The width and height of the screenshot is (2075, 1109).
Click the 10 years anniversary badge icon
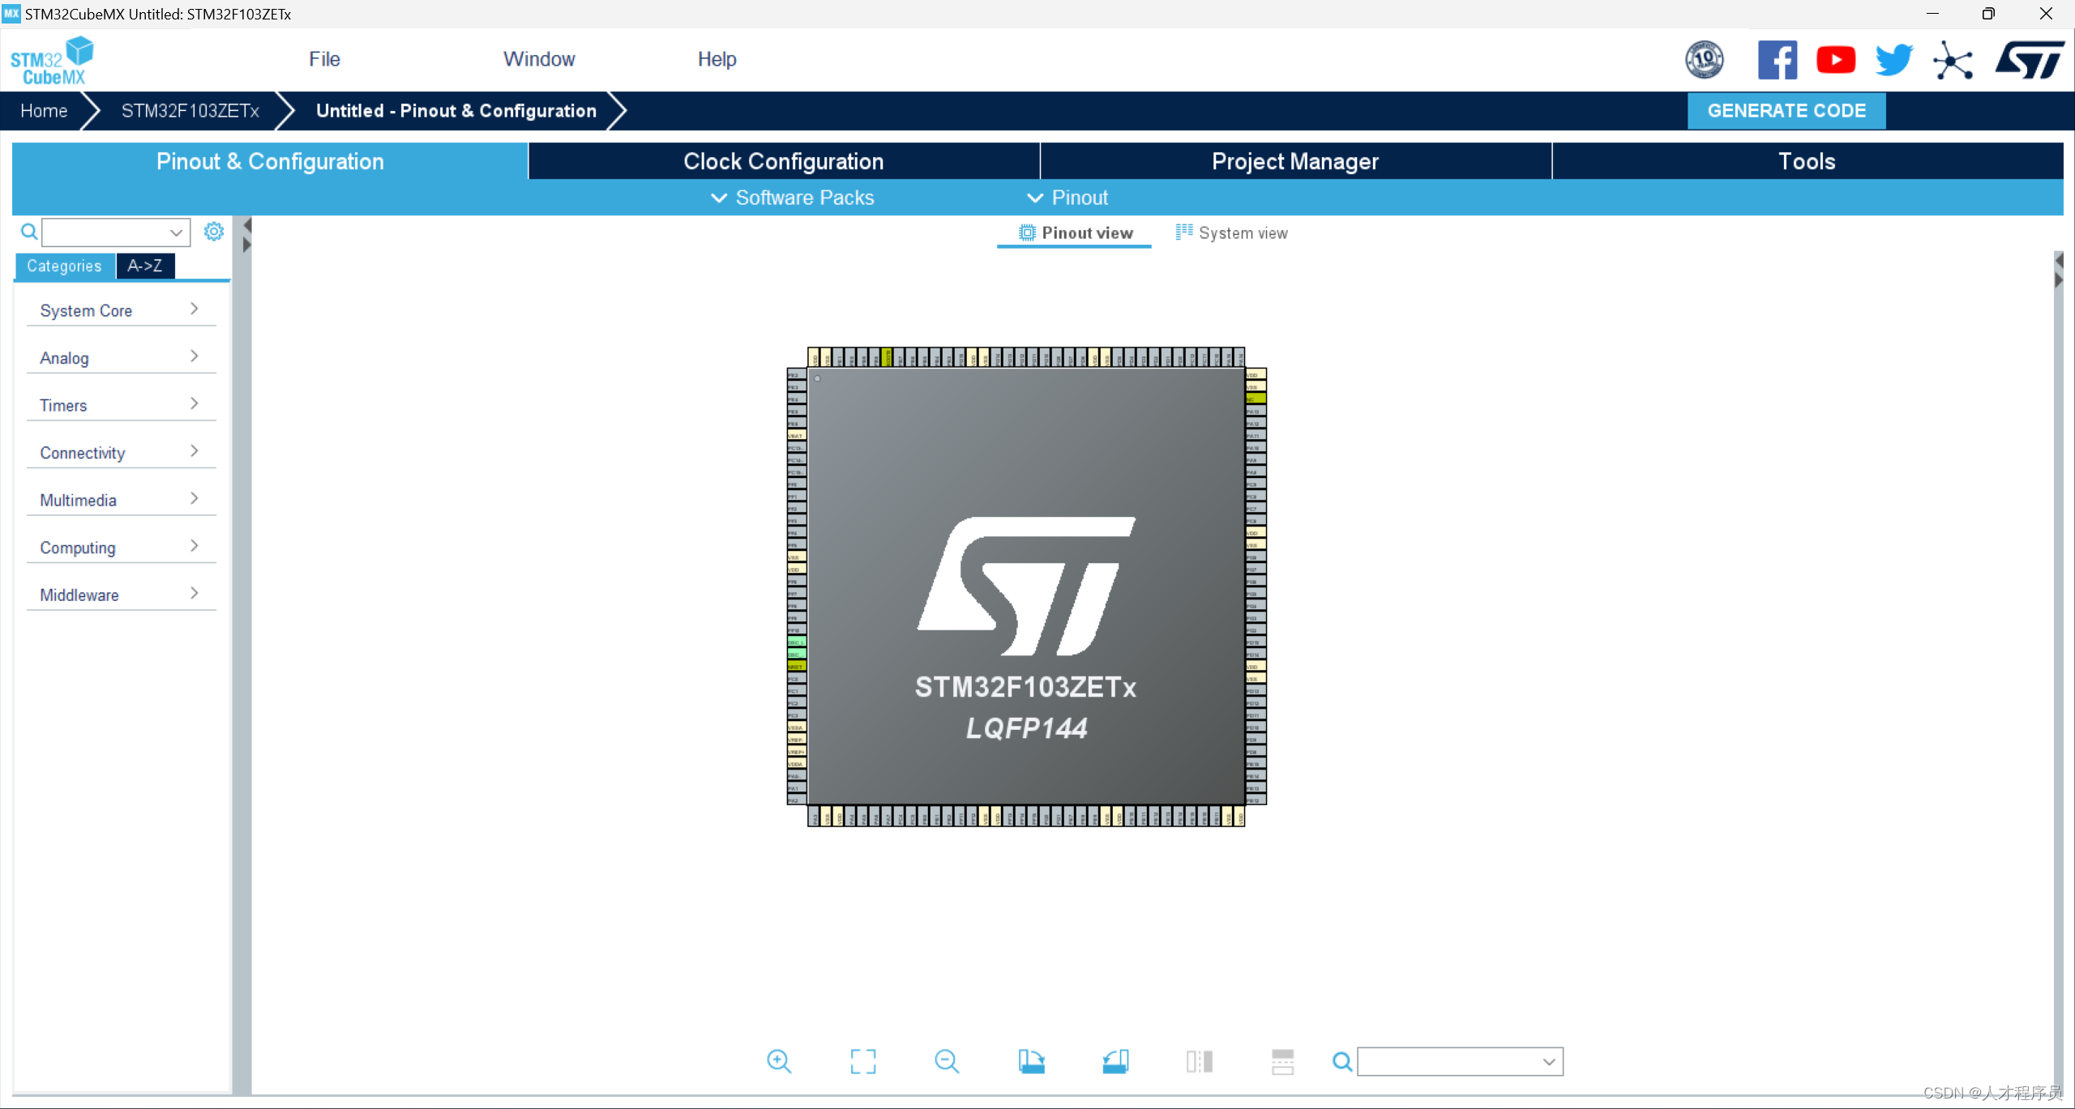[1705, 60]
